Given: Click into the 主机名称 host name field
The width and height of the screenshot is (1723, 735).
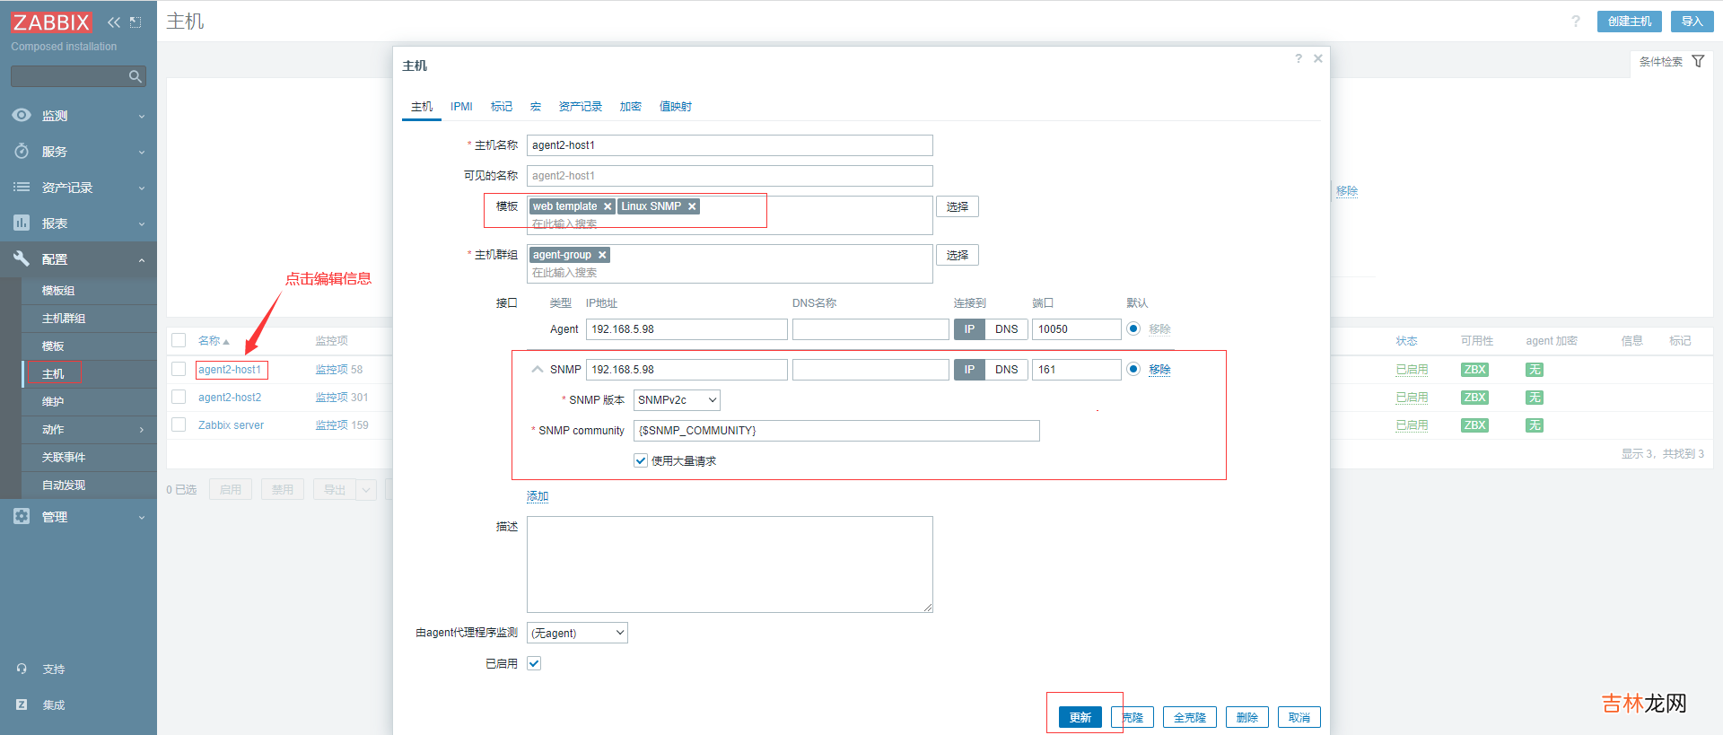Looking at the screenshot, I should click(x=730, y=145).
